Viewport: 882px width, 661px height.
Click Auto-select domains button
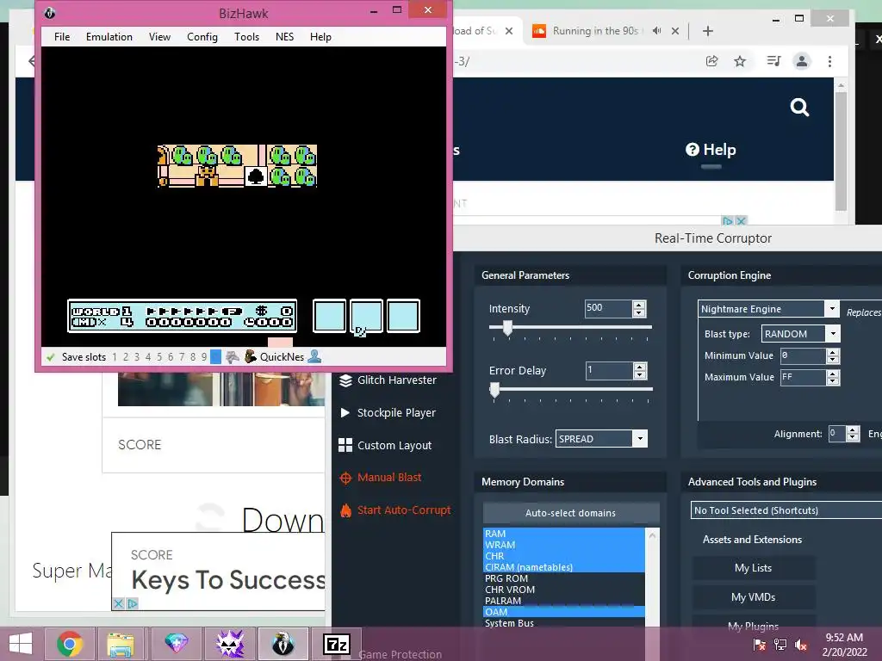click(x=570, y=513)
